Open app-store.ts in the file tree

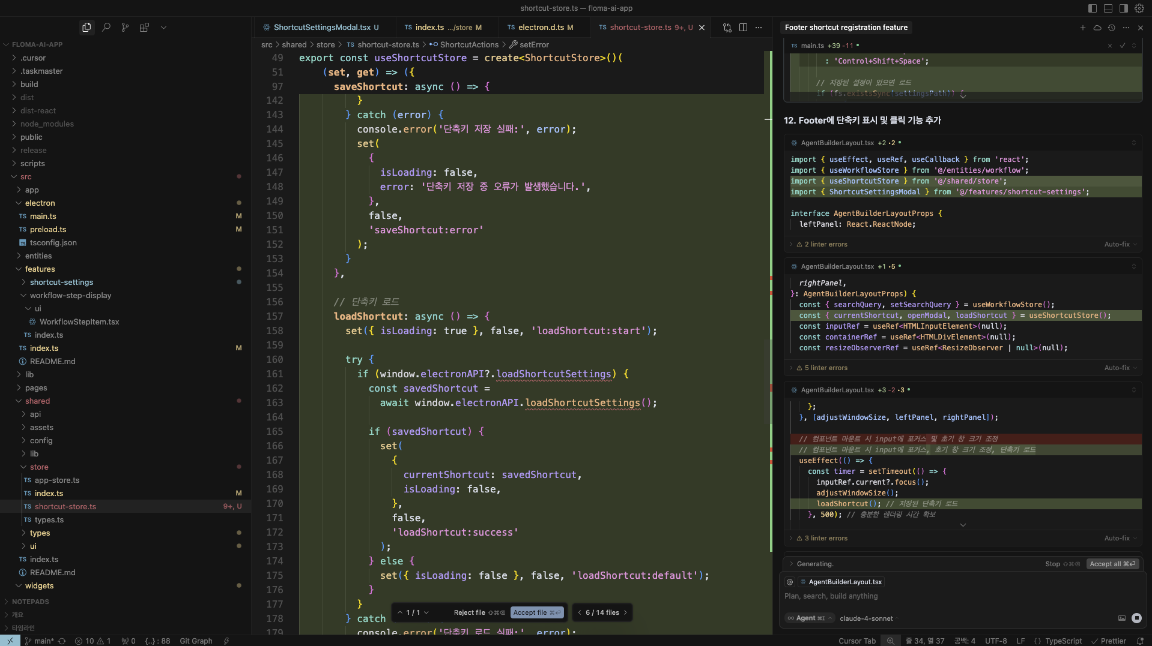pyautogui.click(x=57, y=480)
